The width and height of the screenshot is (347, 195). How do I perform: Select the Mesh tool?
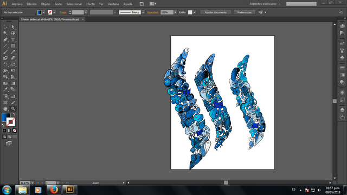pos(5,83)
